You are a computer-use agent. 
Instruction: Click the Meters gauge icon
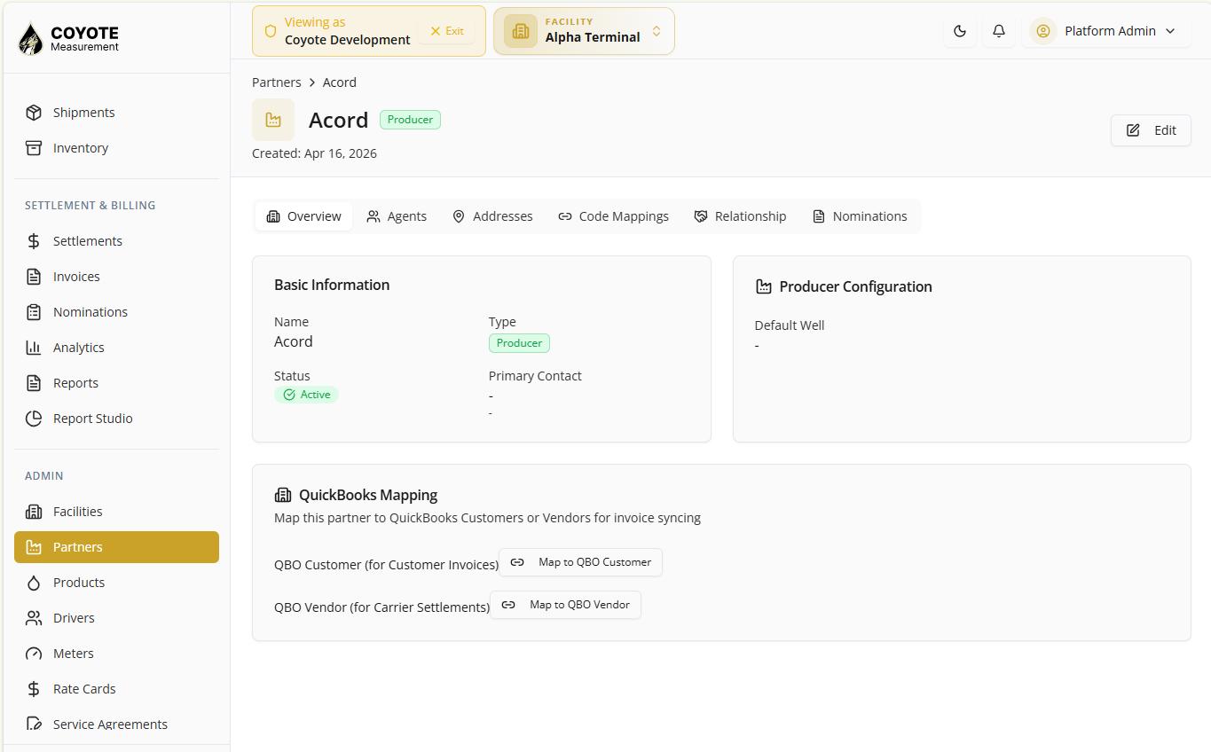coord(34,654)
